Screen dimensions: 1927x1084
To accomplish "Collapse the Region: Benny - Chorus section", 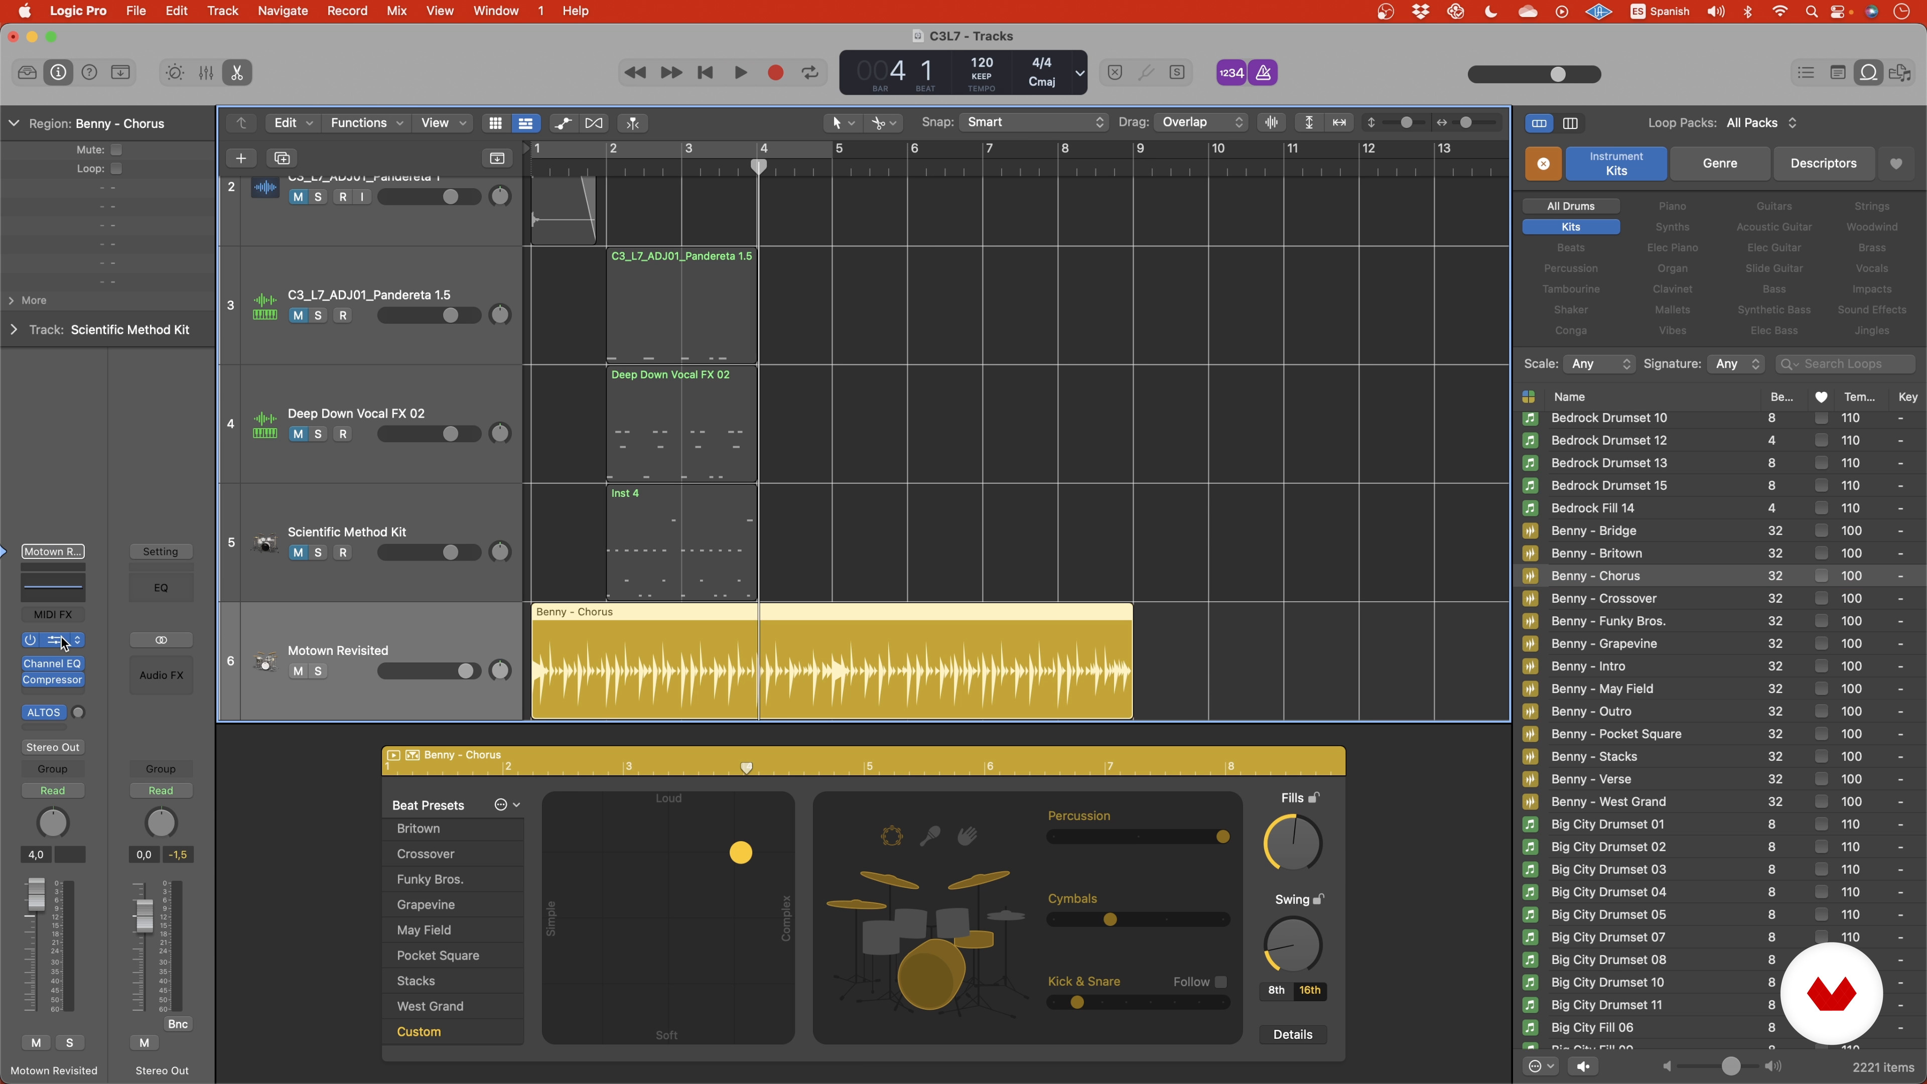I will [x=14, y=122].
